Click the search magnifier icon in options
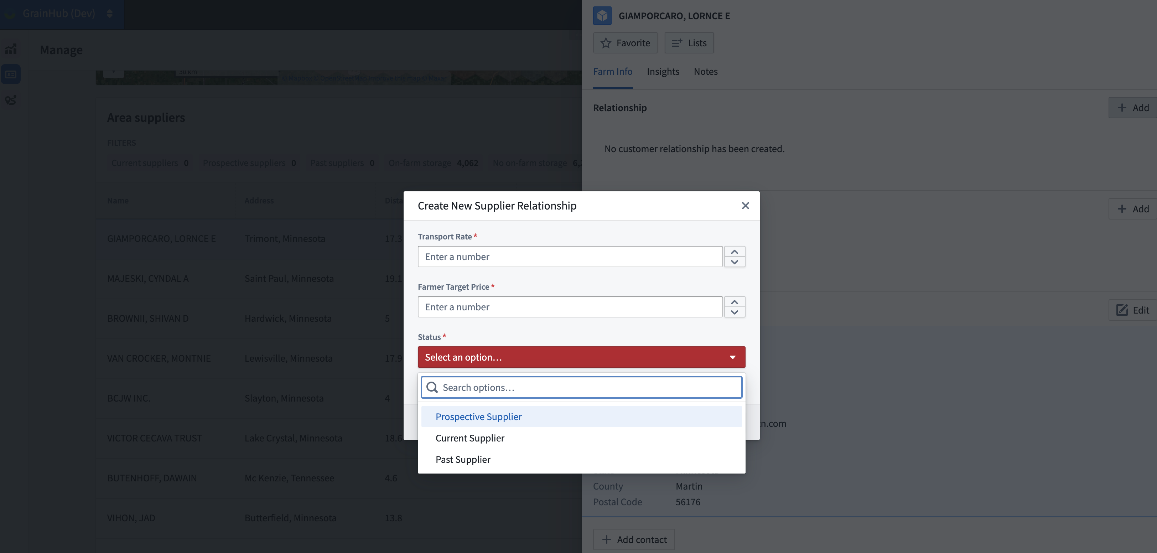1157x553 pixels. pyautogui.click(x=432, y=387)
